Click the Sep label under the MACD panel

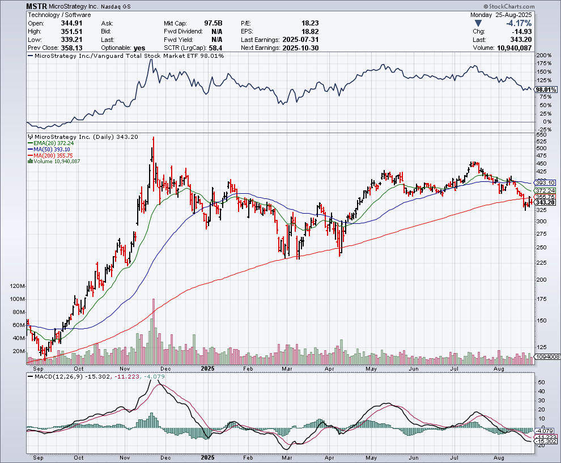point(38,458)
